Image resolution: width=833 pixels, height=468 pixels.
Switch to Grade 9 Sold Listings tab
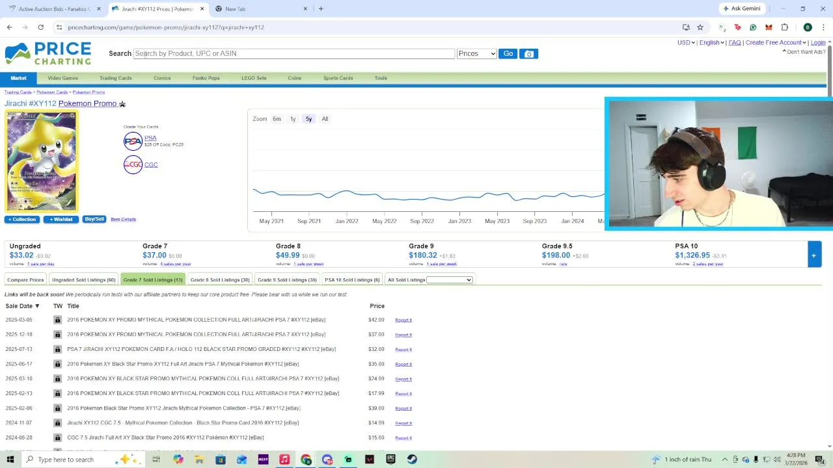coord(287,279)
